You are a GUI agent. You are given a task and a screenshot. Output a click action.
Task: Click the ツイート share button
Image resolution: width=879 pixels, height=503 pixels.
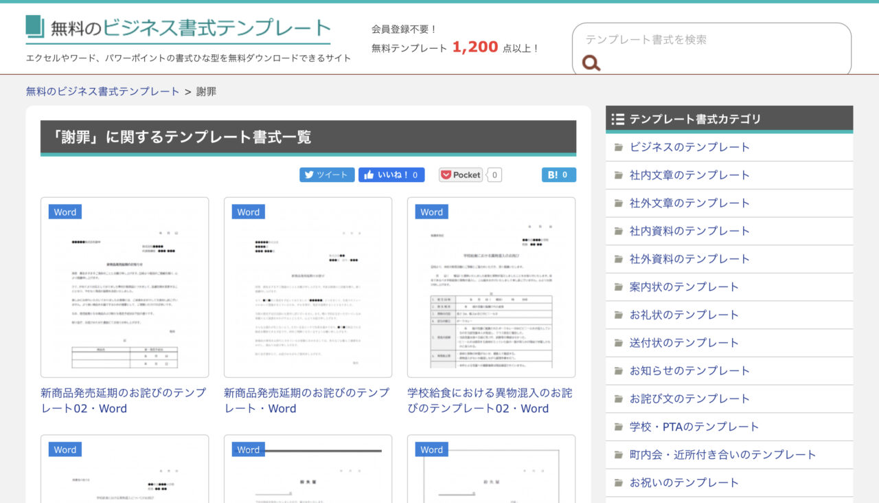click(x=327, y=175)
